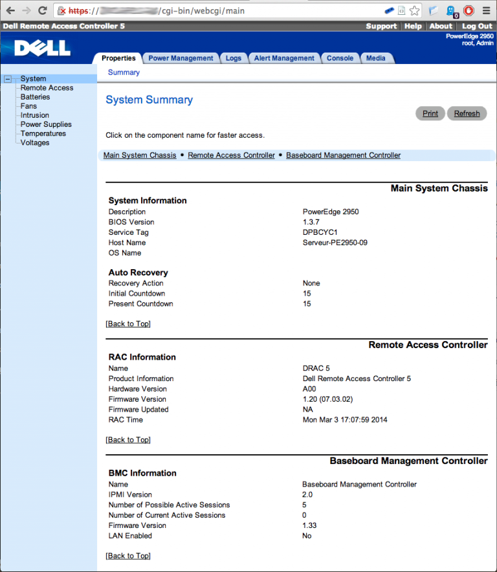Jump to Baseboard Management Controller link

pos(344,155)
